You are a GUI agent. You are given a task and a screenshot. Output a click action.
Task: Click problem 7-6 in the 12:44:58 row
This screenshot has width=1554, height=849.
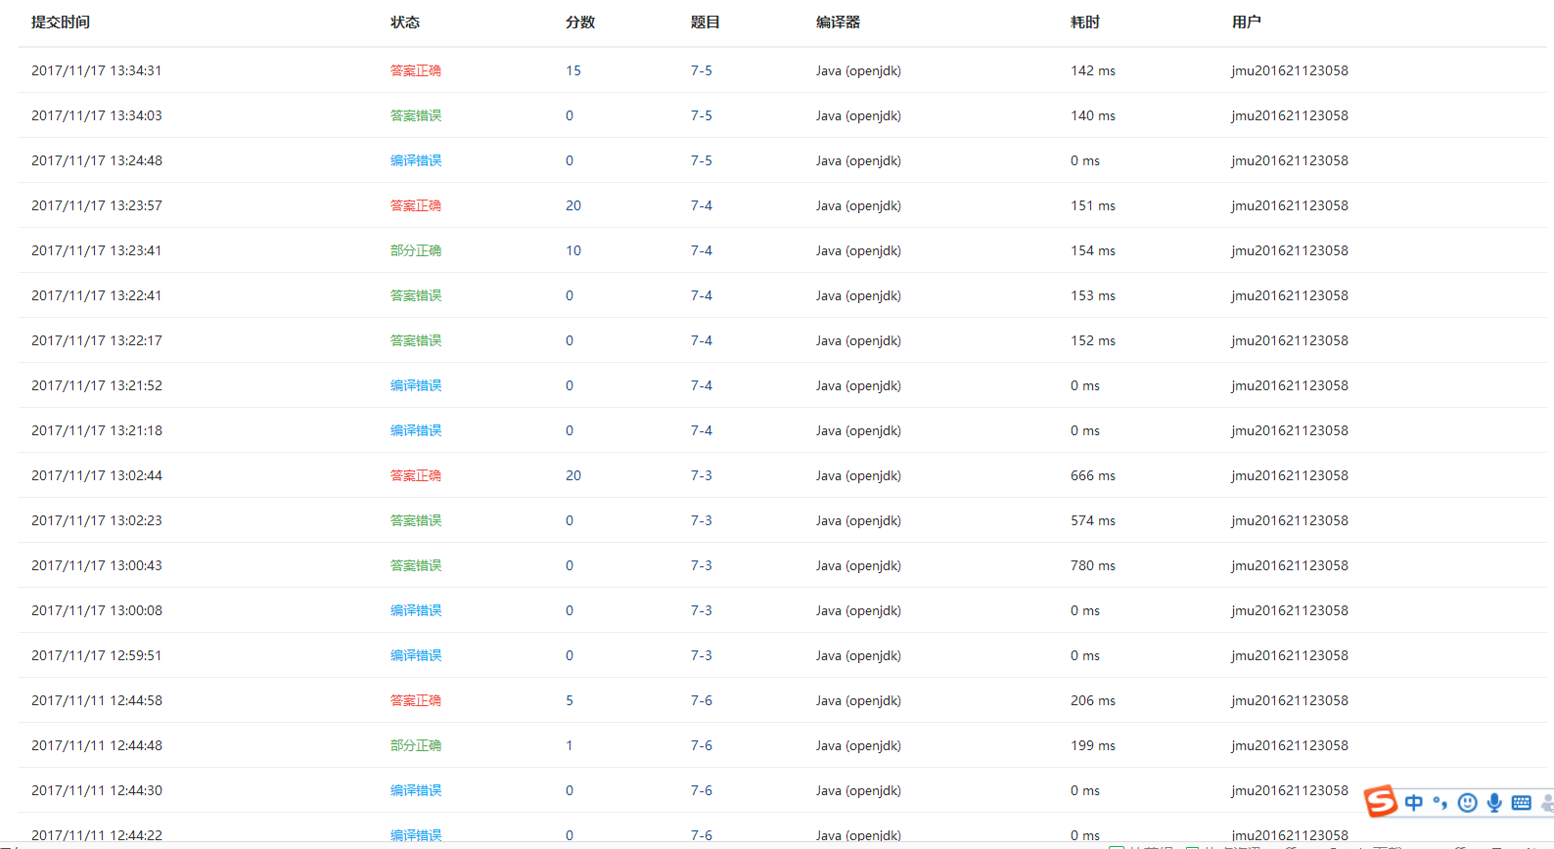[x=702, y=700]
